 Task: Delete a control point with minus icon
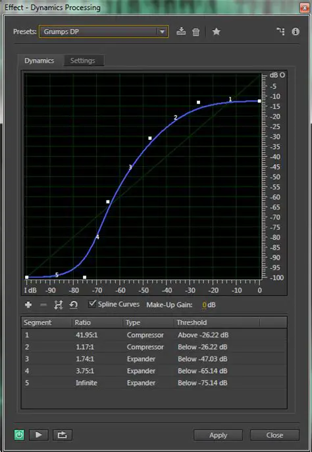(43, 304)
